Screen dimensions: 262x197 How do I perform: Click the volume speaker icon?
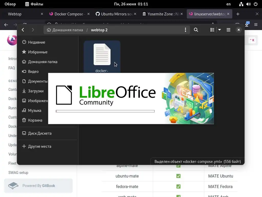click(x=248, y=4)
